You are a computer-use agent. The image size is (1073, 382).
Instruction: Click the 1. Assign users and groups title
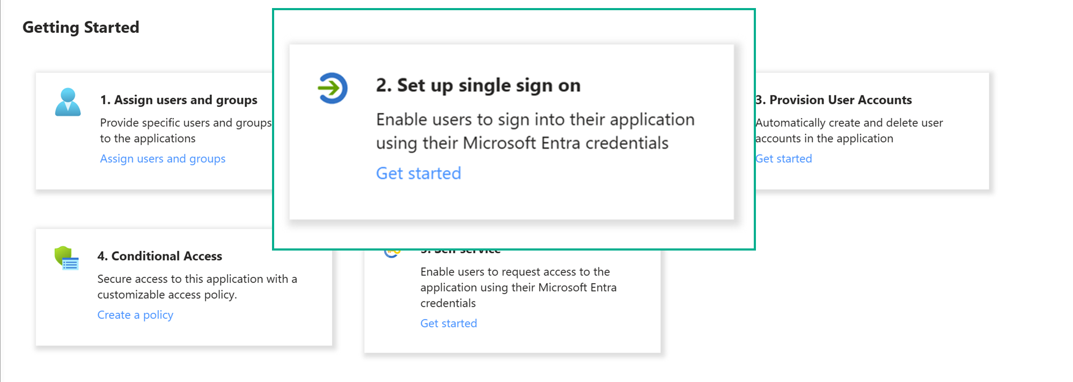click(x=179, y=100)
